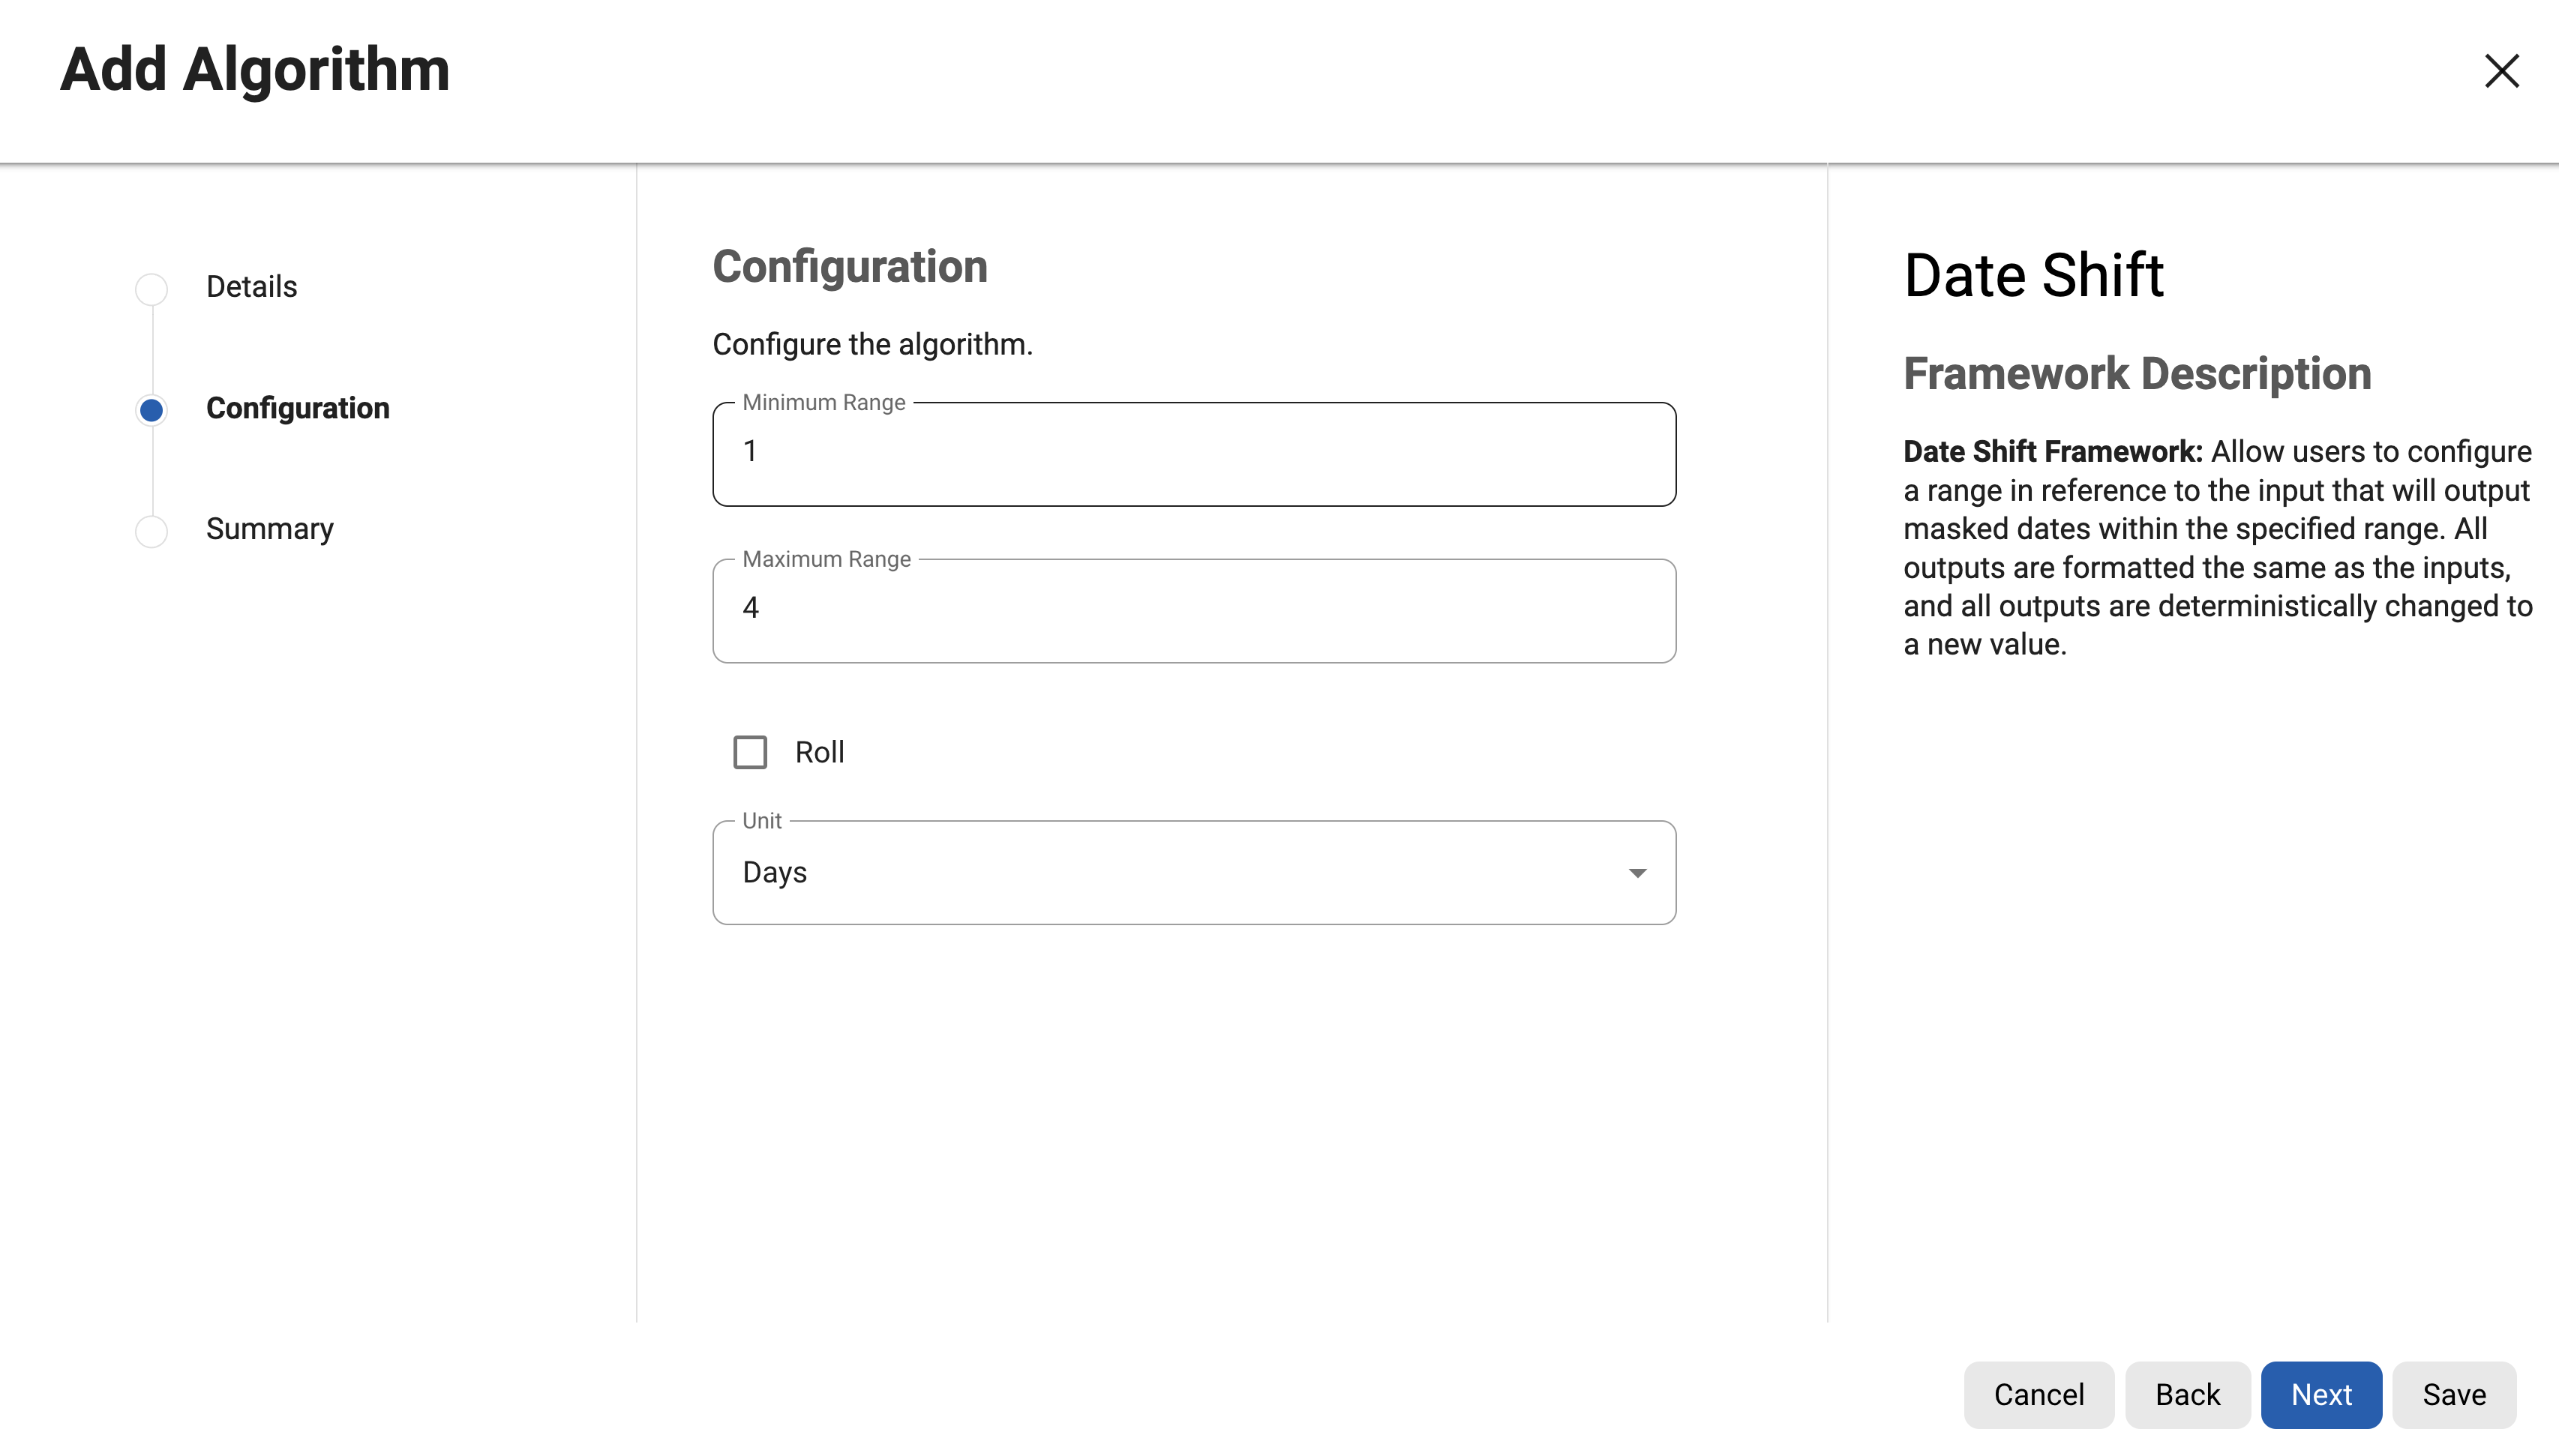Save the algorithm configuration

point(2453,1394)
